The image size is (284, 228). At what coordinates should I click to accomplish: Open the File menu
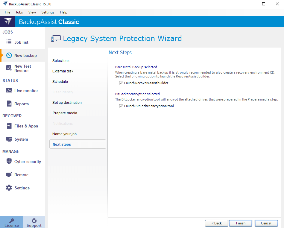click(x=7, y=12)
